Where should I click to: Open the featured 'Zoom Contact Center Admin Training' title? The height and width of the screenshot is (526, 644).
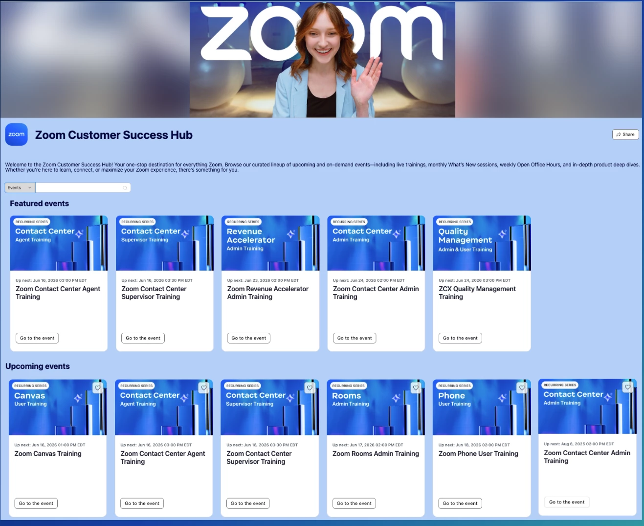coord(376,293)
